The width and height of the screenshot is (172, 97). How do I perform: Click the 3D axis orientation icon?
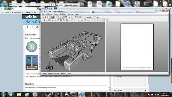coord(69,17)
